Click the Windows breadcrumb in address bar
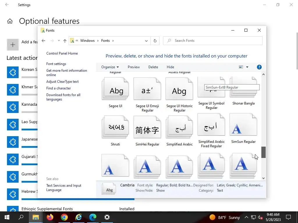The width and height of the screenshot is (298, 223). 87,41
